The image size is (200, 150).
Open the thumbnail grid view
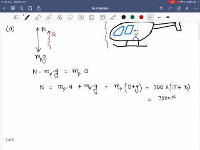click(x=13, y=8)
